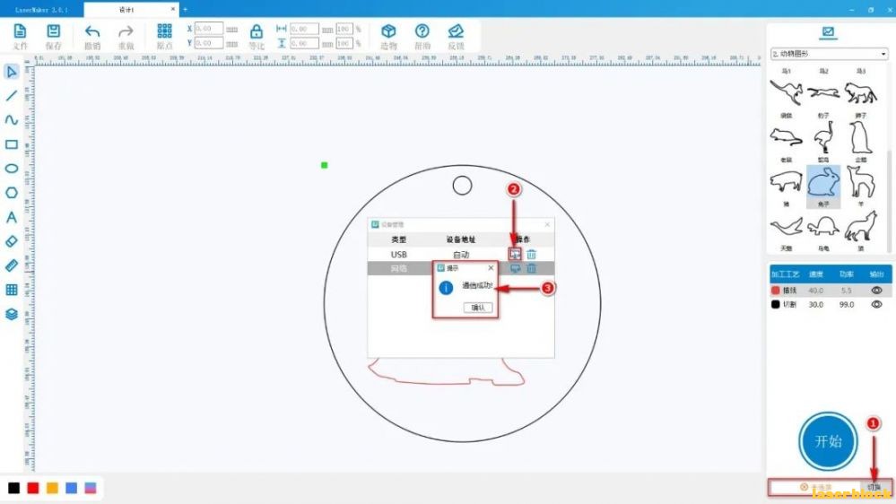
Task: Click the large 开始 start button
Action: pos(828,441)
